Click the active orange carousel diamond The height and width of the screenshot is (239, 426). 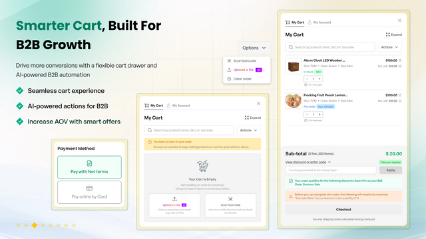(34, 225)
